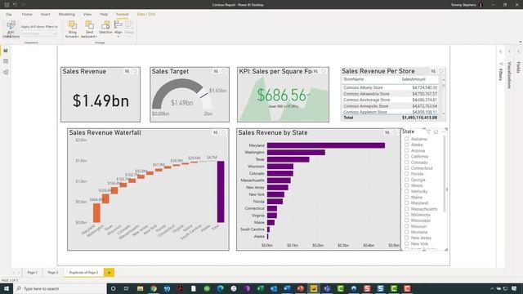Open the View ribbon tab
The image size is (523, 294).
point(87,15)
